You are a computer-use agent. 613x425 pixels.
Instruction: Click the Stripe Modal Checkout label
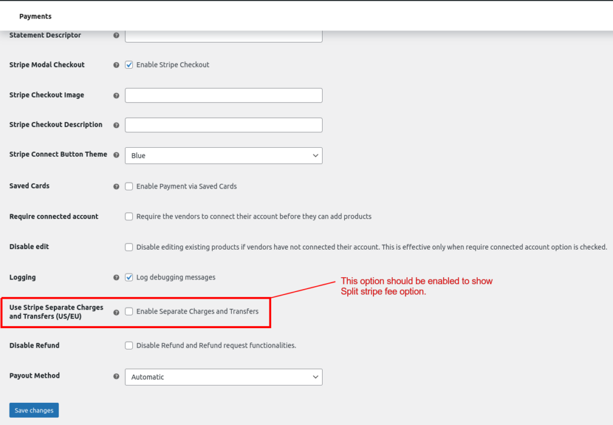pos(47,65)
